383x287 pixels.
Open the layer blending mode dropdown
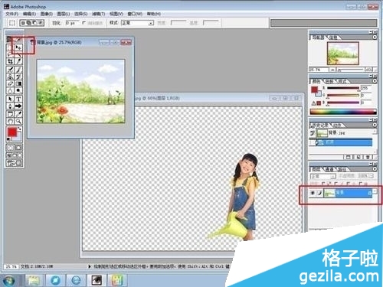pos(322,176)
